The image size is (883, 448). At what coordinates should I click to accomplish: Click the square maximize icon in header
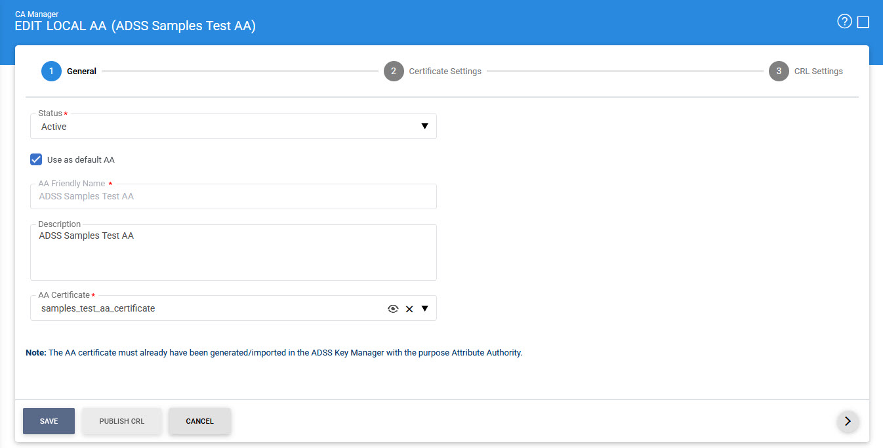click(x=863, y=22)
